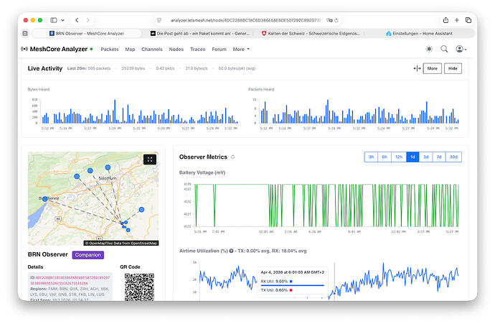The width and height of the screenshot is (495, 324).
Task: Open Safari tab overview icon
Action: tap(466, 19)
